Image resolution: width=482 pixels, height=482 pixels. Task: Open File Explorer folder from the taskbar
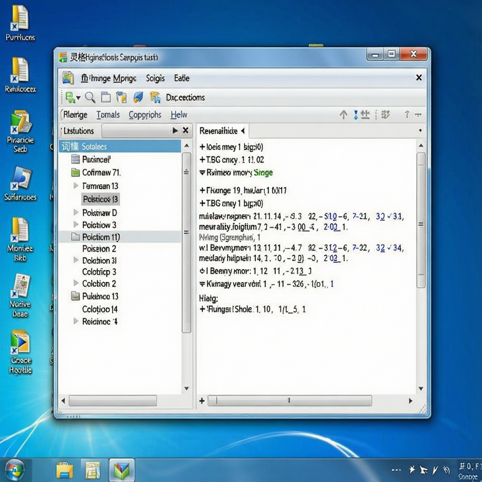click(x=64, y=470)
